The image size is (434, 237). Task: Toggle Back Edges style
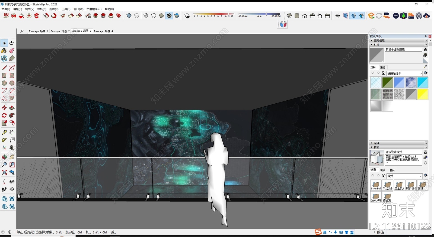pyautogui.click(x=137, y=16)
